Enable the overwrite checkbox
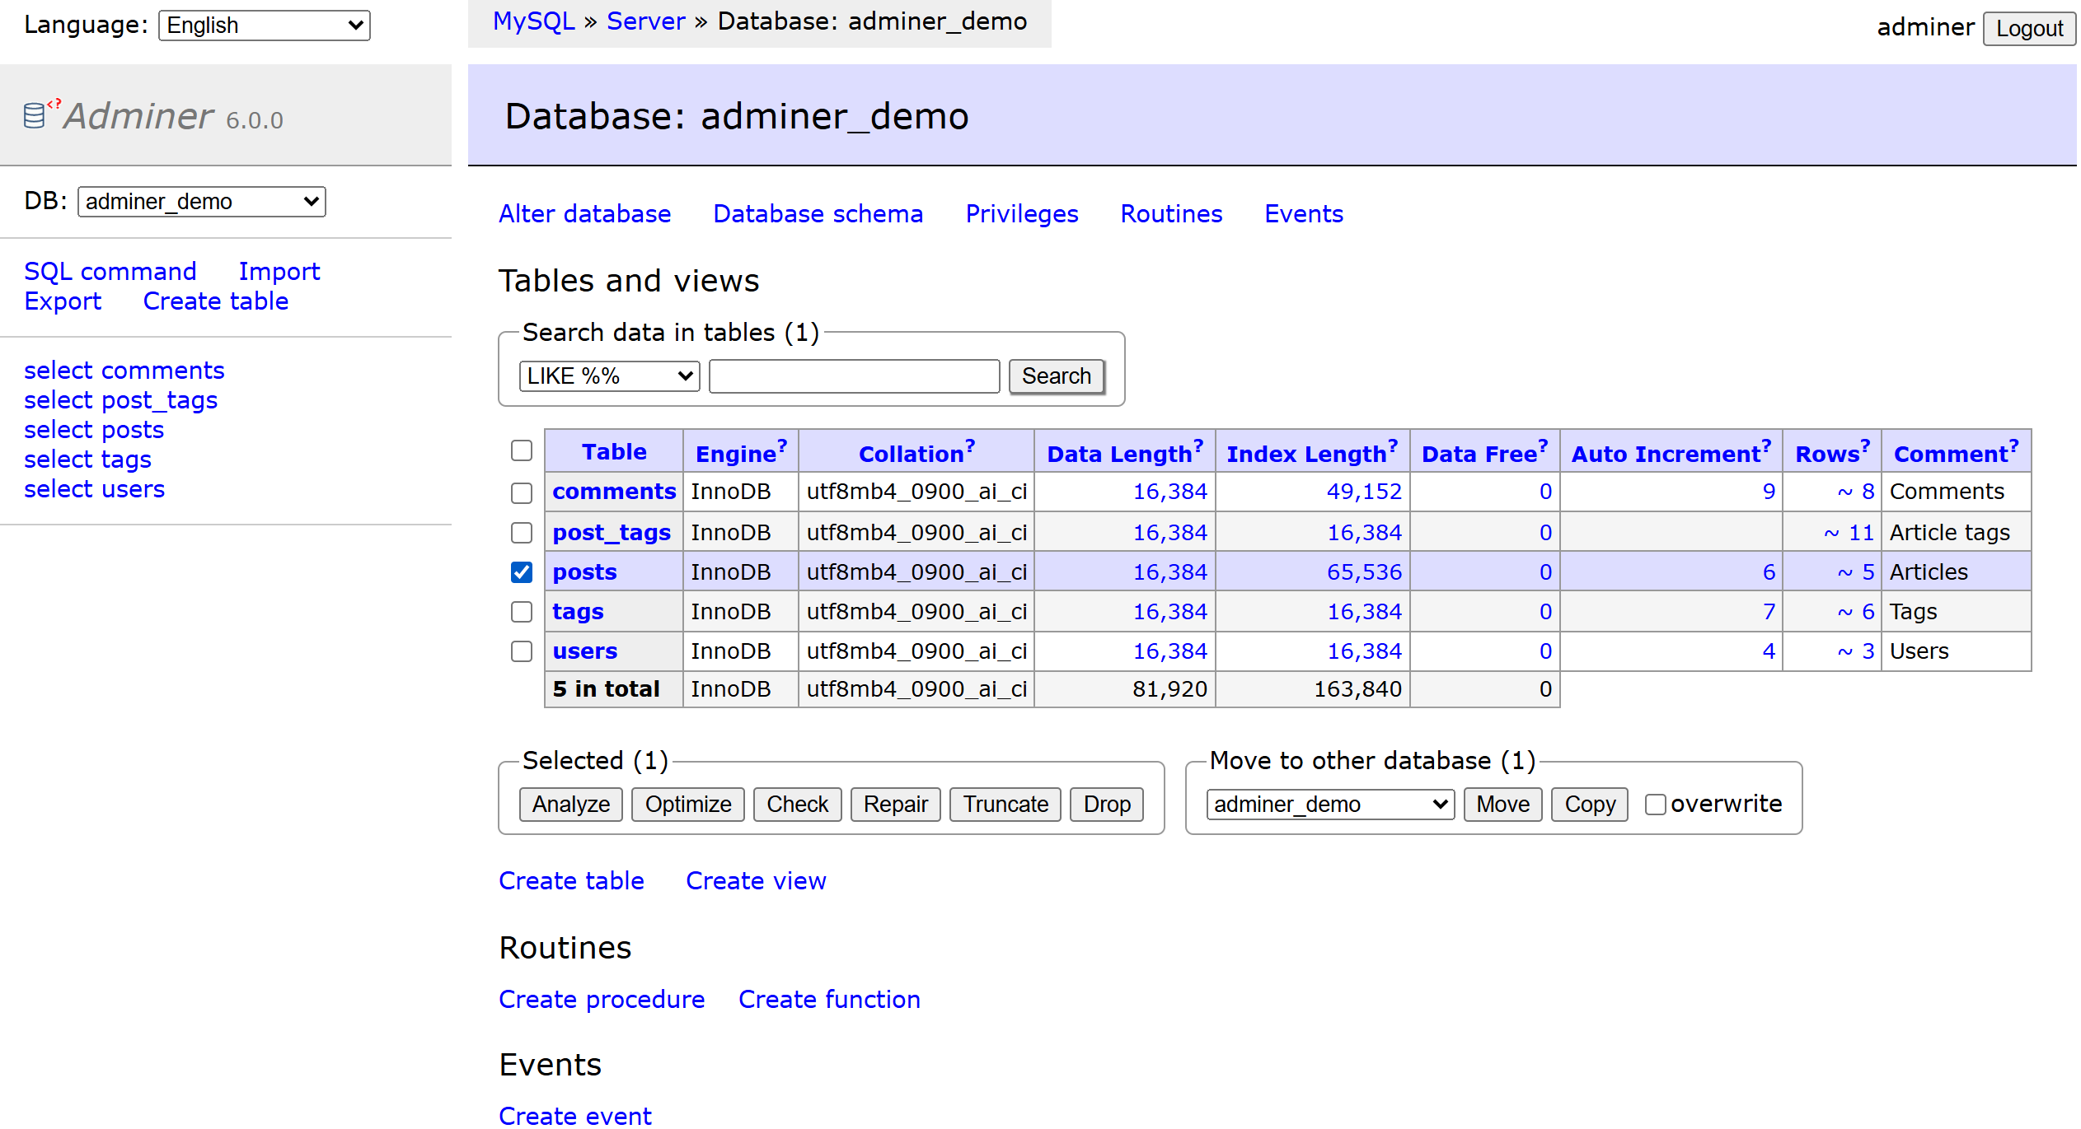This screenshot has width=2081, height=1129. point(1655,805)
